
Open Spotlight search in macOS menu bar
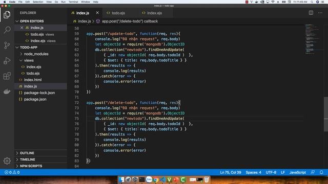(x=312, y=2)
